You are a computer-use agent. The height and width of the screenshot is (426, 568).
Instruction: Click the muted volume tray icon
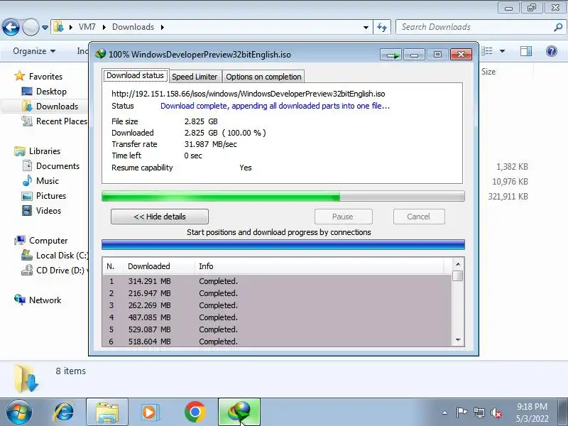point(496,413)
